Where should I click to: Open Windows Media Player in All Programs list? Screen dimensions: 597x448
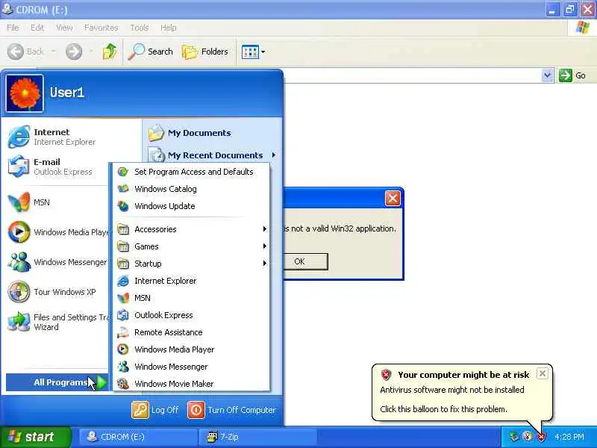point(191,349)
